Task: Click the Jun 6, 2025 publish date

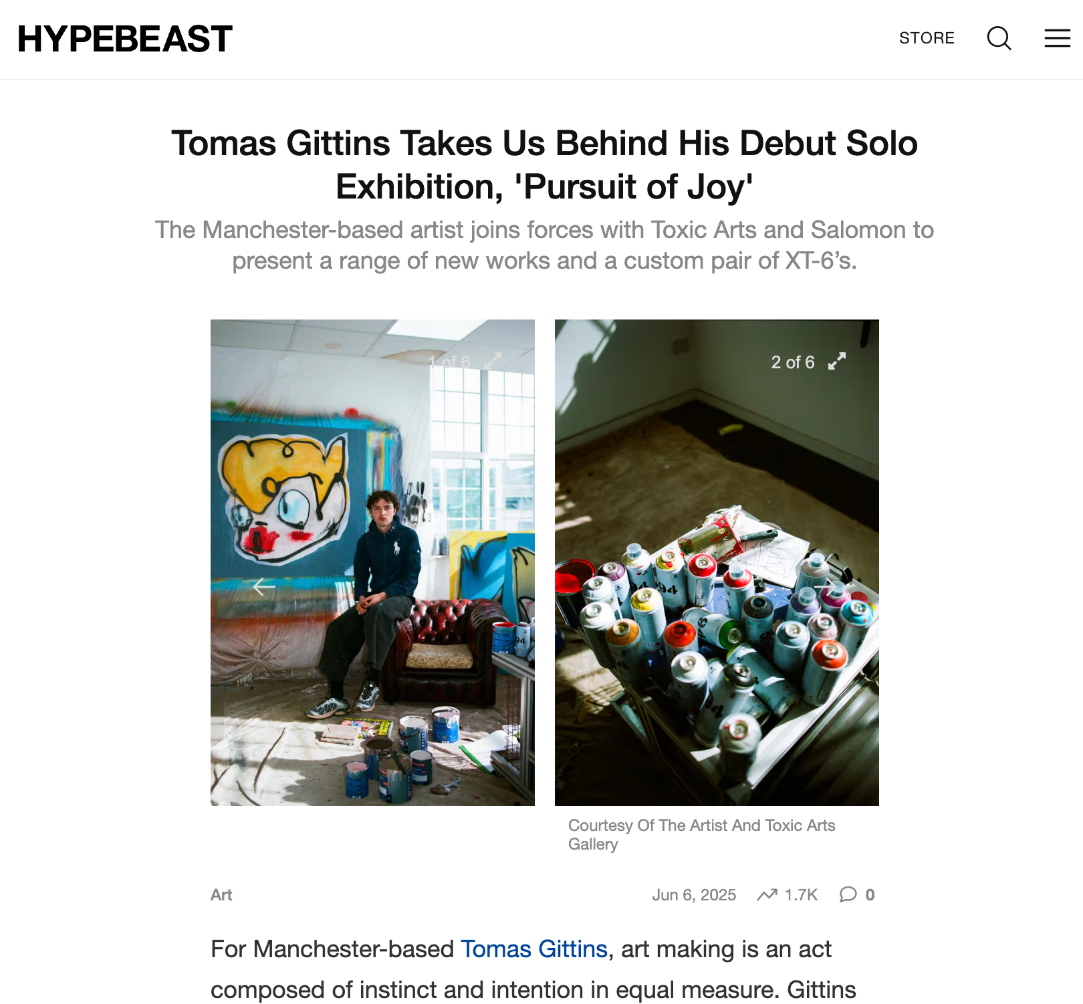Action: click(694, 895)
